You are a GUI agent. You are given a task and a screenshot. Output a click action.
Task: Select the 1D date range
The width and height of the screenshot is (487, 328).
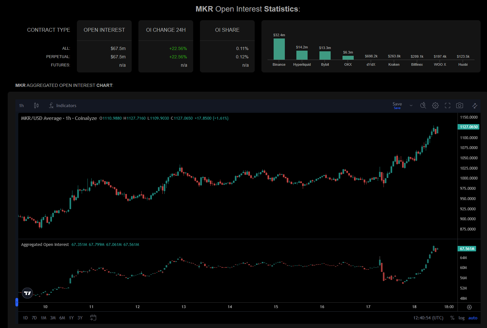pyautogui.click(x=25, y=318)
